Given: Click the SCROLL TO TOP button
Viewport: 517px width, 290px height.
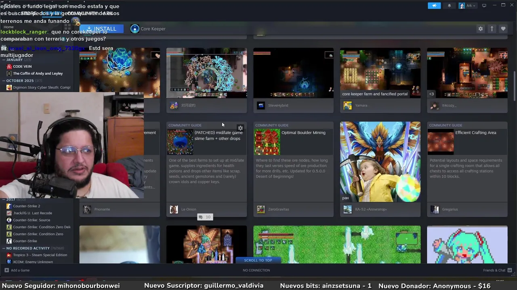Looking at the screenshot, I should (258, 260).
